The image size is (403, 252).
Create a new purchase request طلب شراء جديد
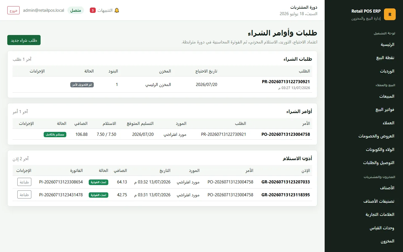24,40
